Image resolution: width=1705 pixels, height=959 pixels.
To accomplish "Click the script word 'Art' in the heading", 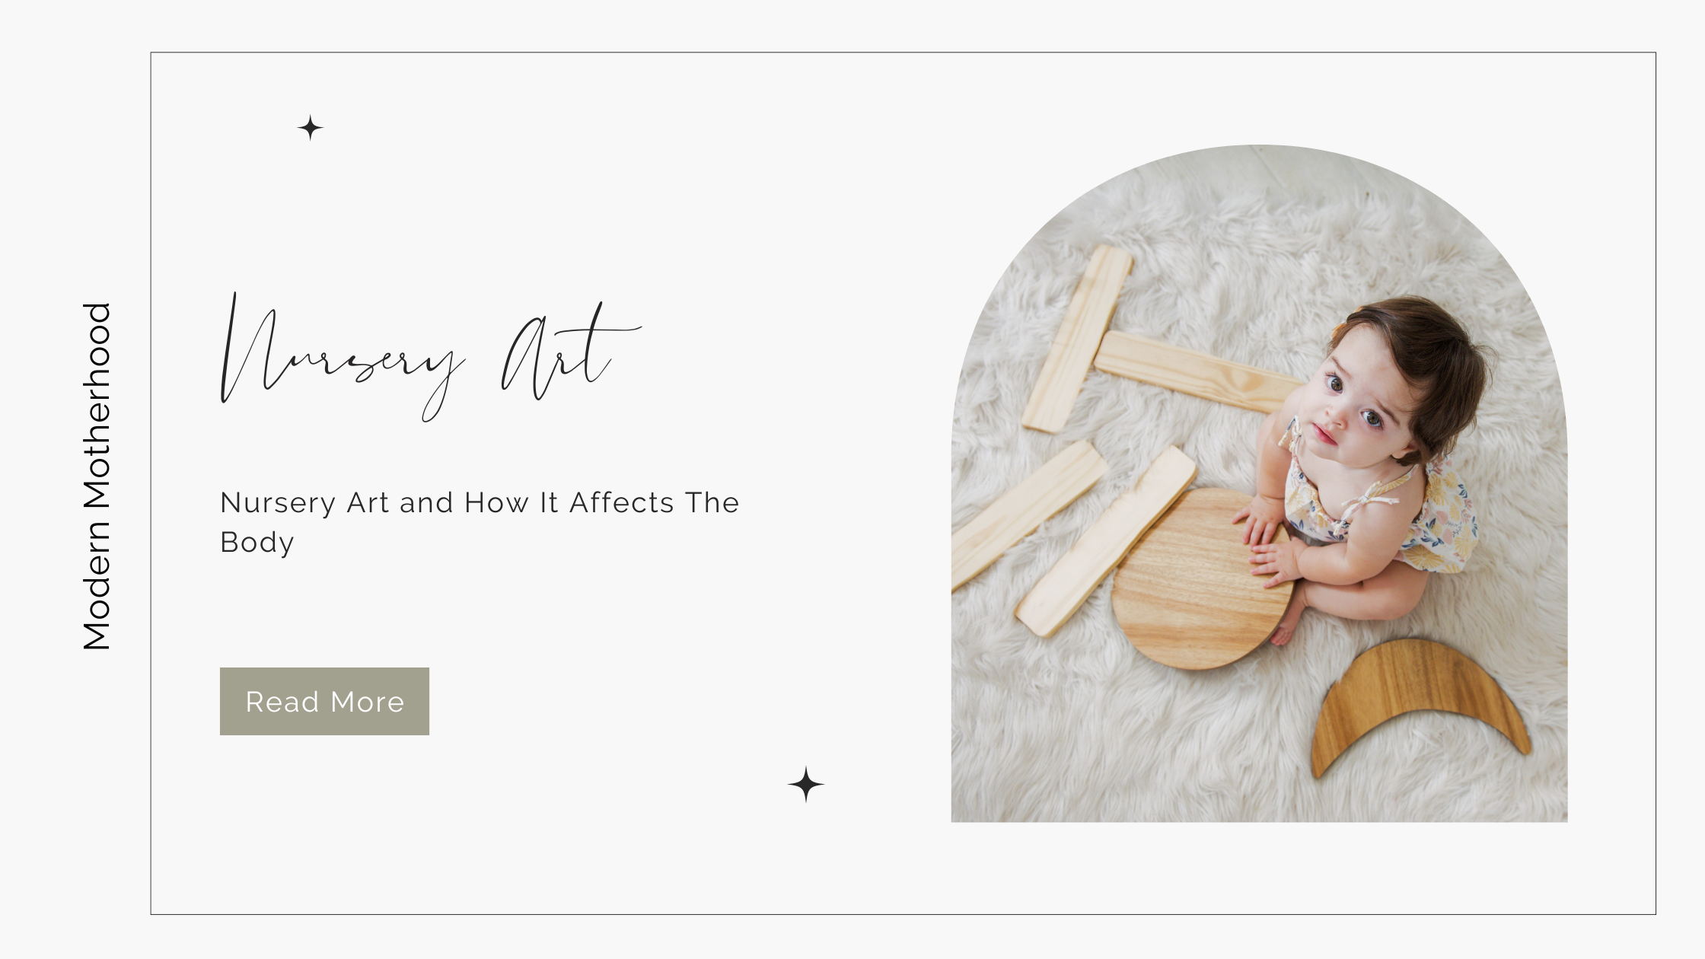I will tap(571, 352).
